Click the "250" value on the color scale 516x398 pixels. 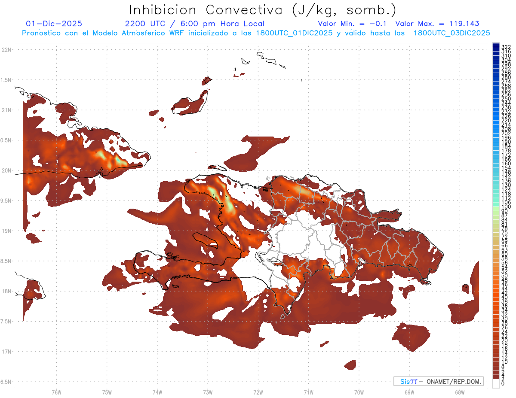pos(506,99)
